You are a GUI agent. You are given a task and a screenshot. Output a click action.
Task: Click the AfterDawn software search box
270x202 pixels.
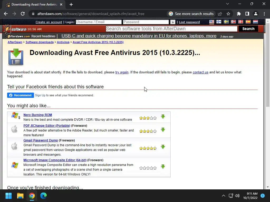171,29
